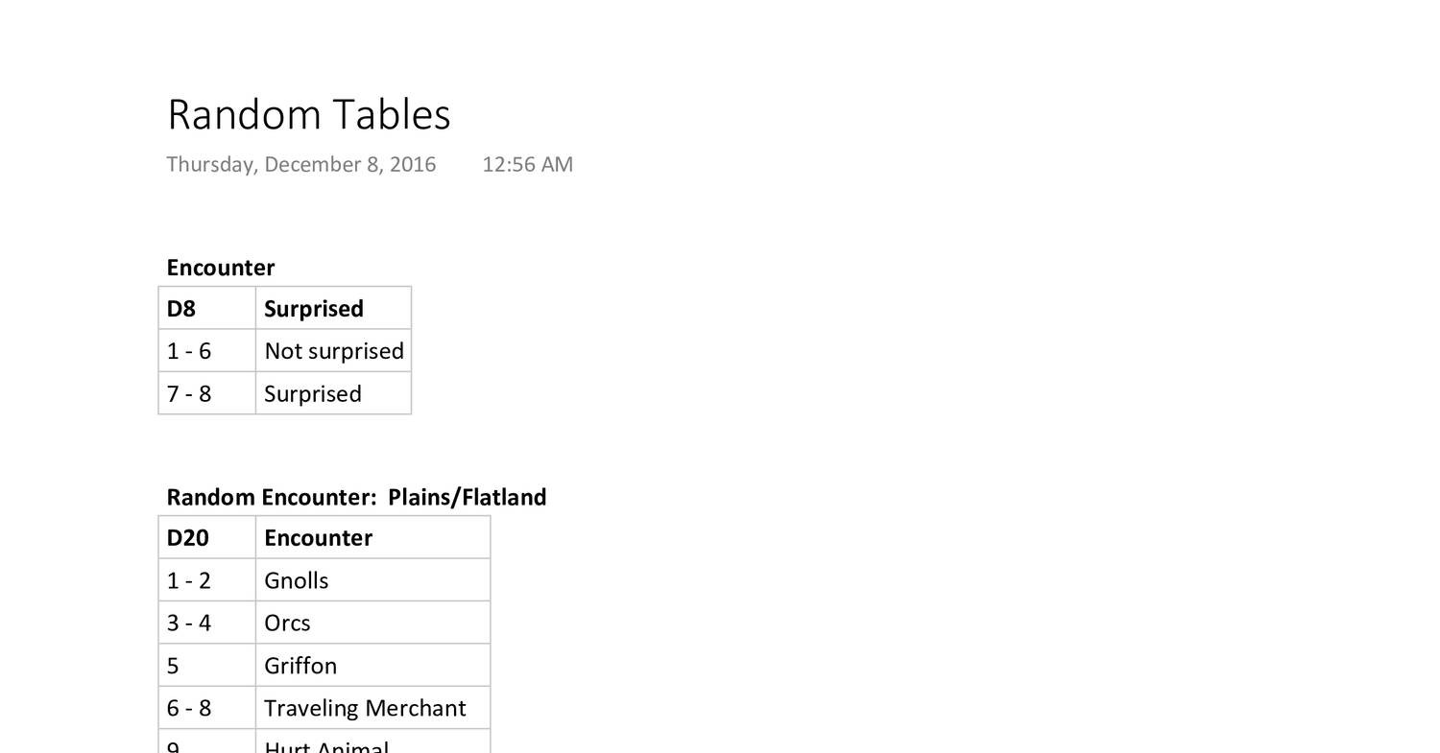
Task: Click the bold Encounter heading above D8 table
Action: 220,268
